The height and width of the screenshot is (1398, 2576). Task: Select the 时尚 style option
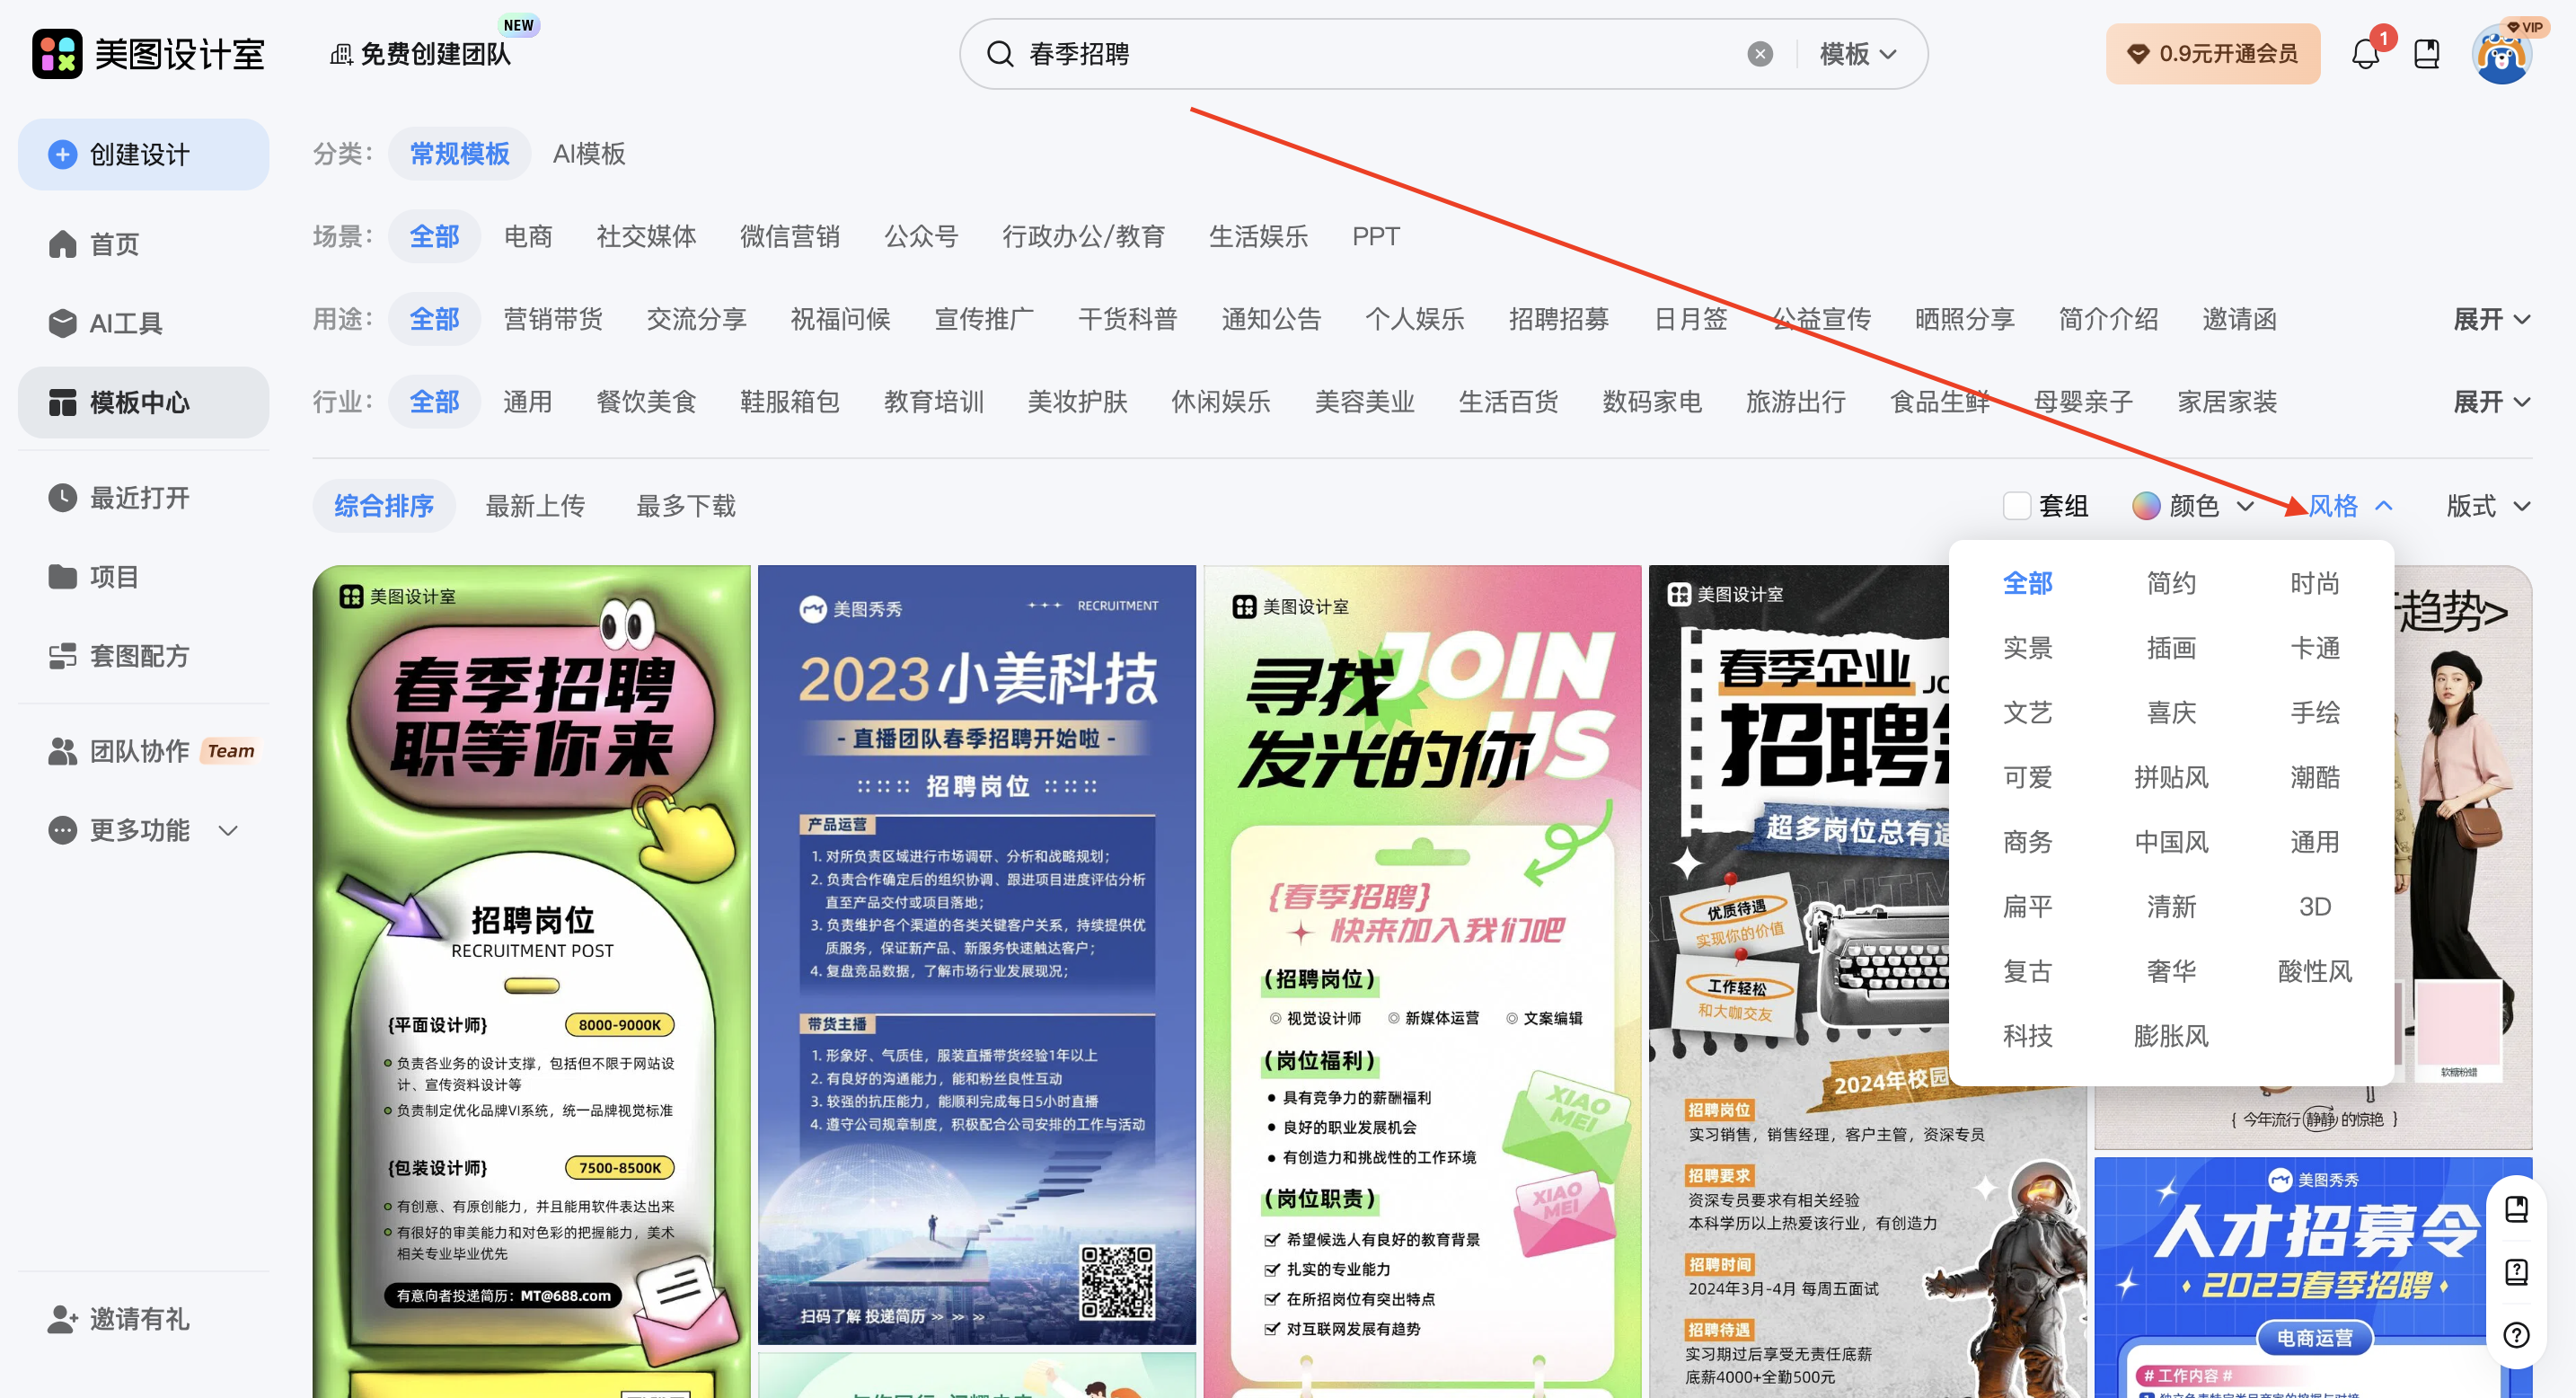(x=2315, y=582)
